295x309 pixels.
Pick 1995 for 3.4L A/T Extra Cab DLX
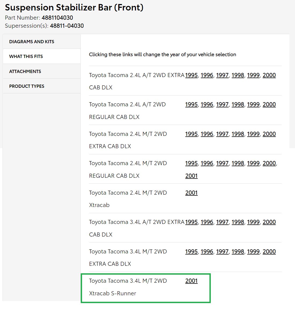191,222
